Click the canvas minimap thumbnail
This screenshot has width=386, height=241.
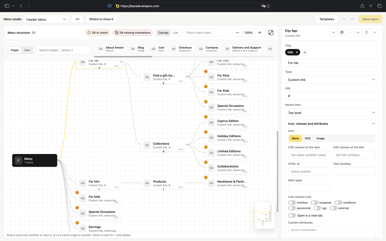point(265,215)
